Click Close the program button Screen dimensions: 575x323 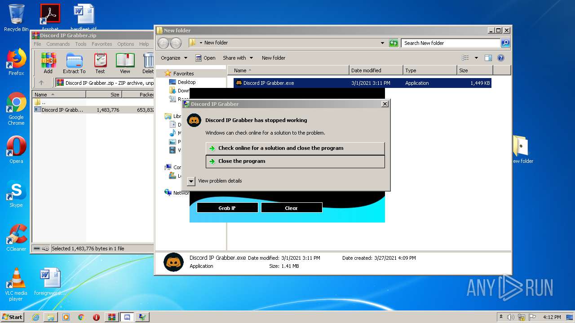click(x=295, y=161)
